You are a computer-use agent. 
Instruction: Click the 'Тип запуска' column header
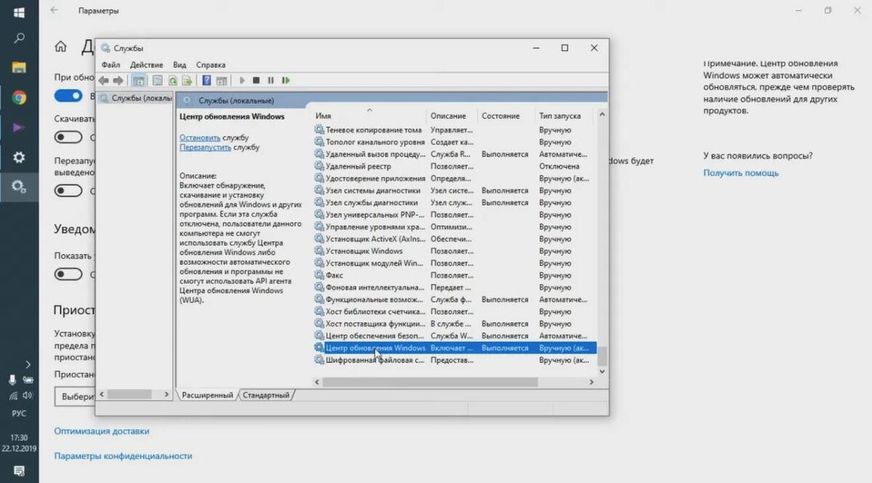[564, 115]
